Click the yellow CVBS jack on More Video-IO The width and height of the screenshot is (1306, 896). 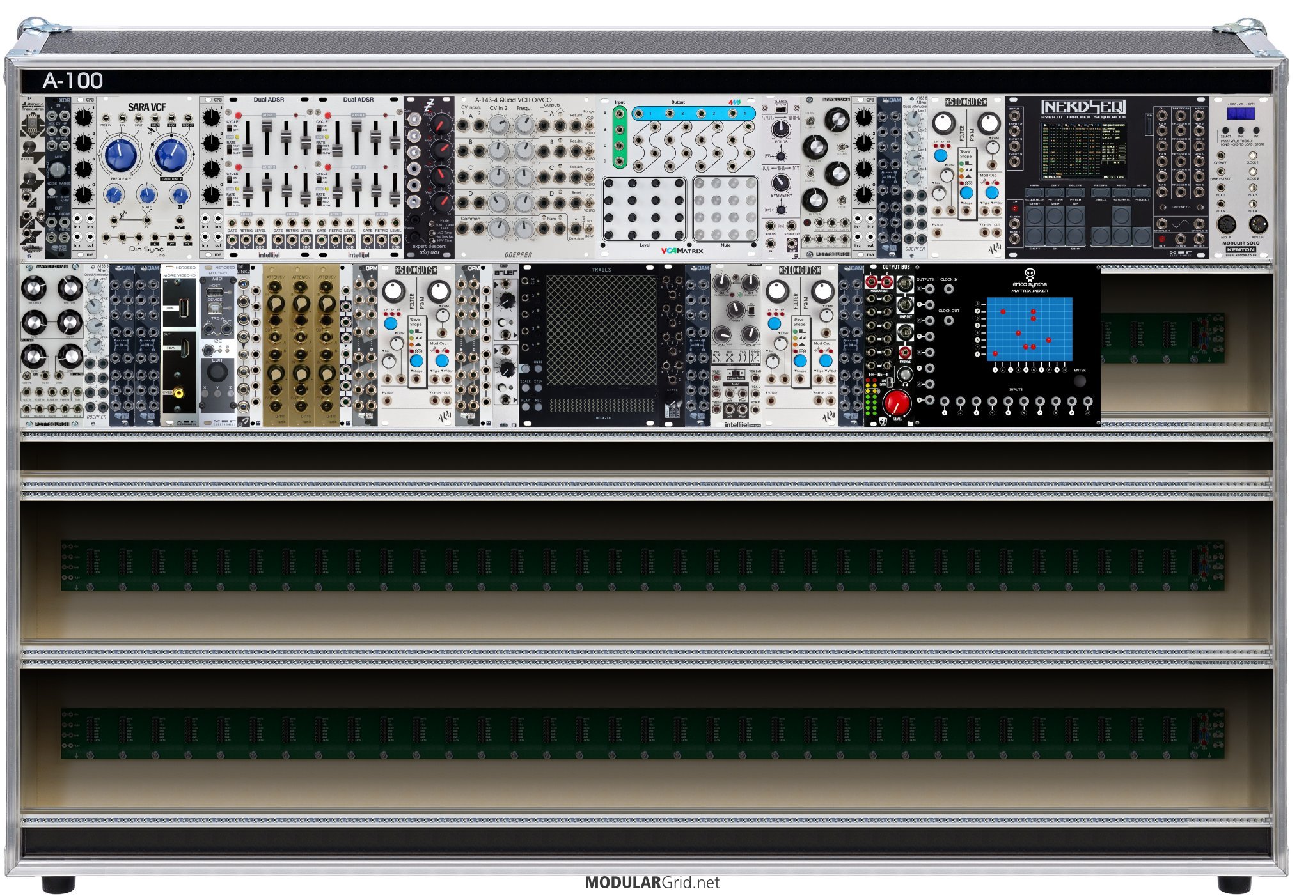(178, 394)
